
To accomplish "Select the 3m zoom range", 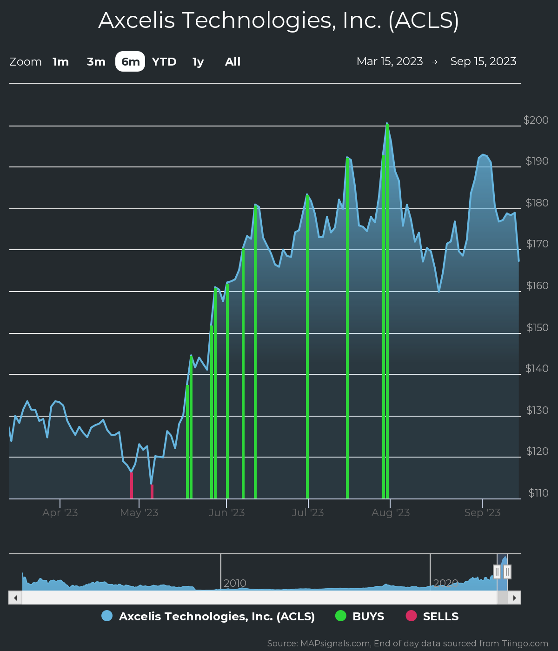I will pos(96,62).
